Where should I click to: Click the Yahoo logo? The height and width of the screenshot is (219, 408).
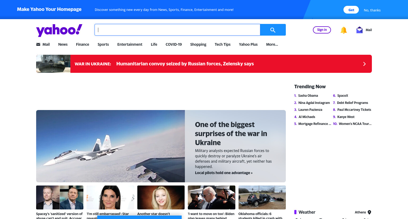pyautogui.click(x=59, y=30)
